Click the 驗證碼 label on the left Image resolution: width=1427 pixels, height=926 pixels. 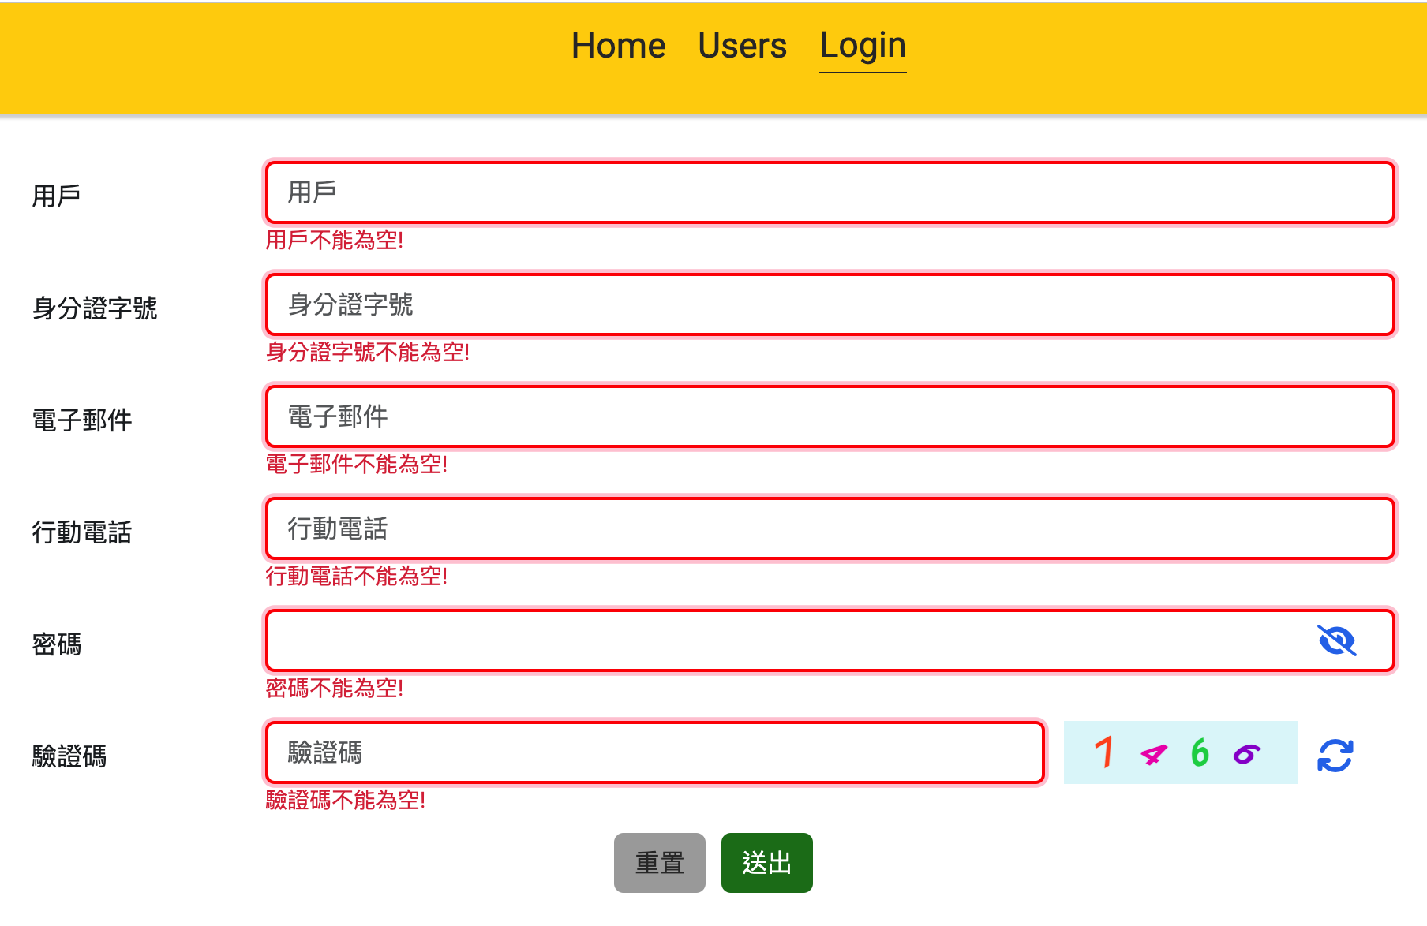click(x=69, y=756)
